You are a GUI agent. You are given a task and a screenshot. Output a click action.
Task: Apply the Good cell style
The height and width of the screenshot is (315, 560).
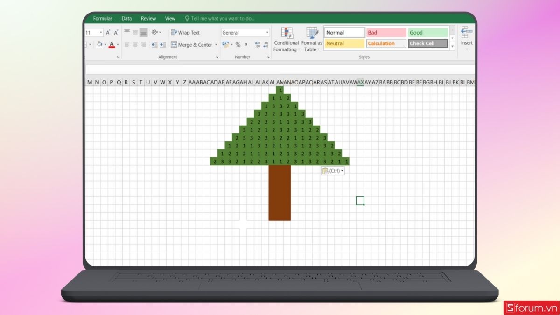(x=428, y=33)
